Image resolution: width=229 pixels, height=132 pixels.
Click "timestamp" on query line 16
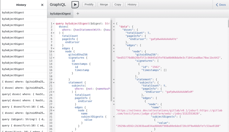pyautogui.click(x=82, y=70)
